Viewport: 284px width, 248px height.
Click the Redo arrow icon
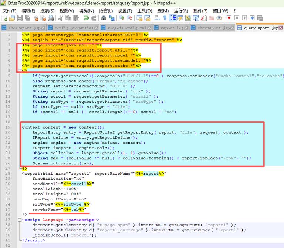pos(94,18)
